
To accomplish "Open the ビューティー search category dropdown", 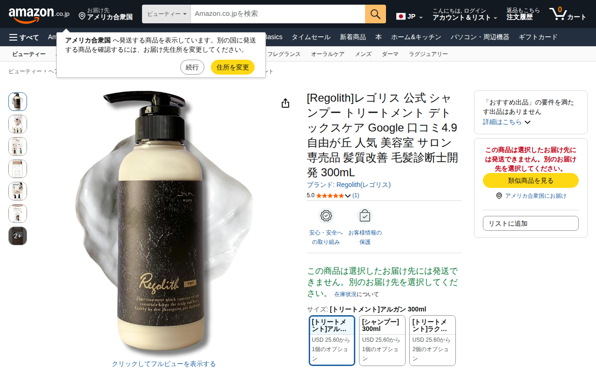I will 166,14.
